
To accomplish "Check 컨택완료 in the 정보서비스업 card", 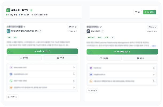I will [104, 58].
